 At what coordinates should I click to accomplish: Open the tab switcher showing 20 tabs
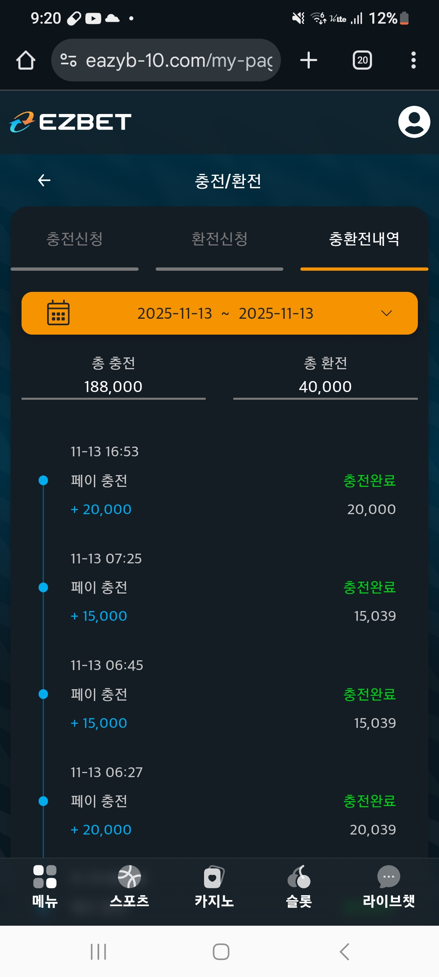(362, 60)
